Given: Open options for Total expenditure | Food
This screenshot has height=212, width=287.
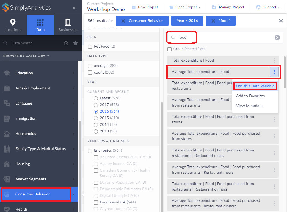Looking at the screenshot, I should click(274, 61).
